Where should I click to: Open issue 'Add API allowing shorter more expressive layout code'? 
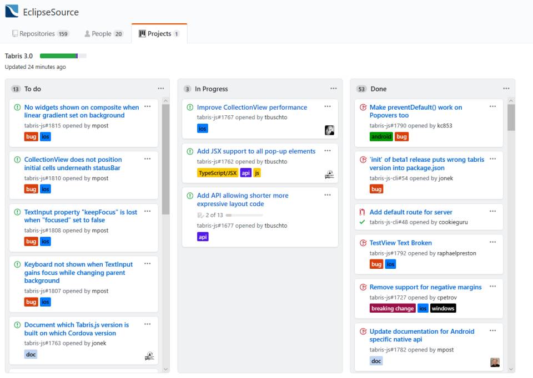coord(243,200)
